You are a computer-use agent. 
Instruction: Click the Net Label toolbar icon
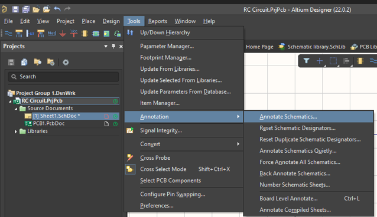(x=51, y=34)
